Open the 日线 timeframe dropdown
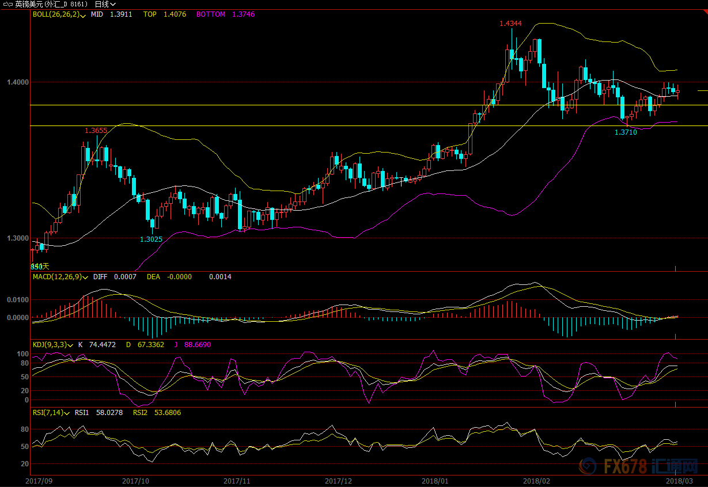Image resolution: width=708 pixels, height=487 pixels. [x=105, y=4]
